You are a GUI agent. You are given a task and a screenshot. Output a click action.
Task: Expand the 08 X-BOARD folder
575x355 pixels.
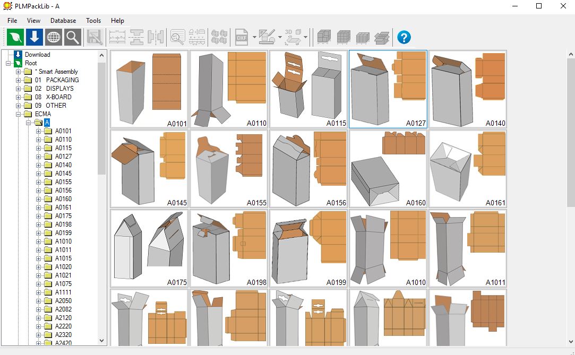coord(18,97)
